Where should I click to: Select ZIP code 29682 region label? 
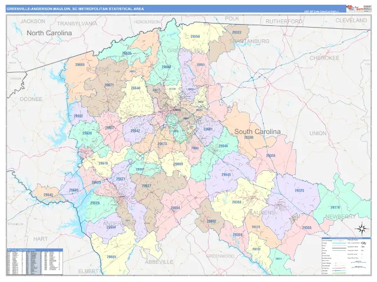(x=78, y=116)
